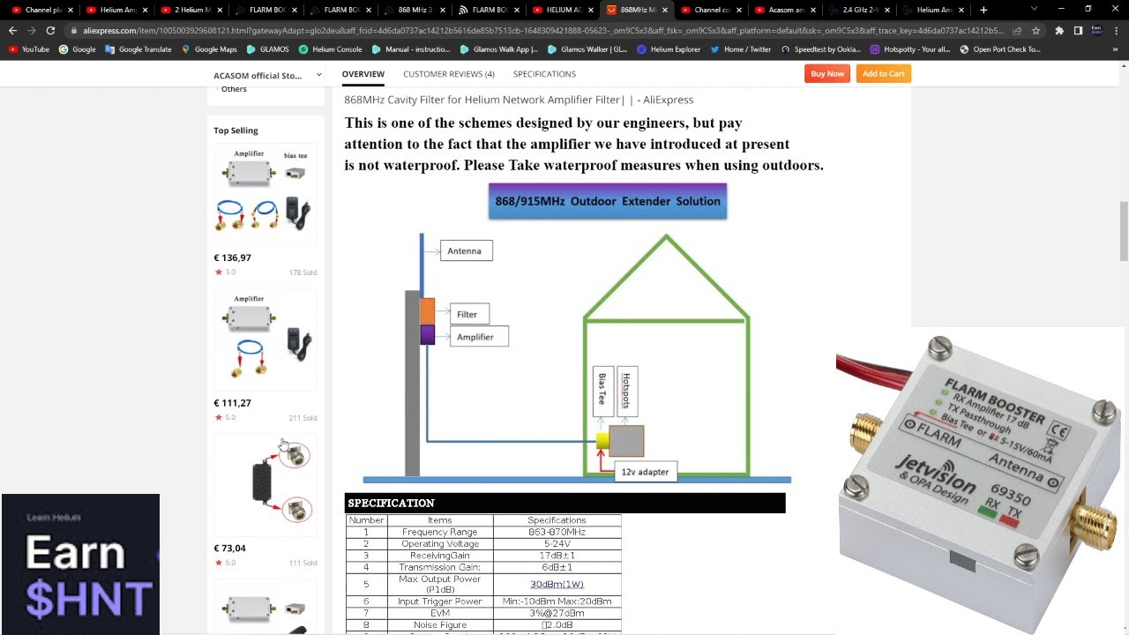Viewport: 1129px width, 635px height.
Task: Click the aliexpress.com address bar
Action: [x=538, y=30]
